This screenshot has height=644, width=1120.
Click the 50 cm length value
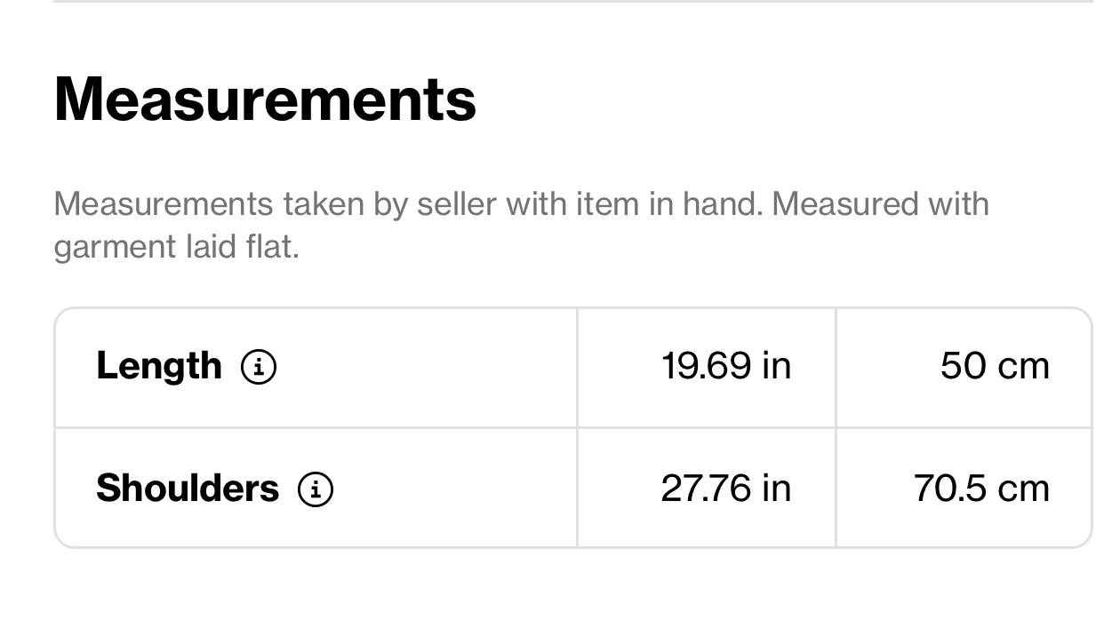996,366
